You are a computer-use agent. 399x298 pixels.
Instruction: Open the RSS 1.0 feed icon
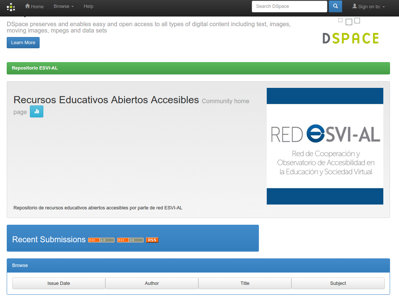[101, 240]
